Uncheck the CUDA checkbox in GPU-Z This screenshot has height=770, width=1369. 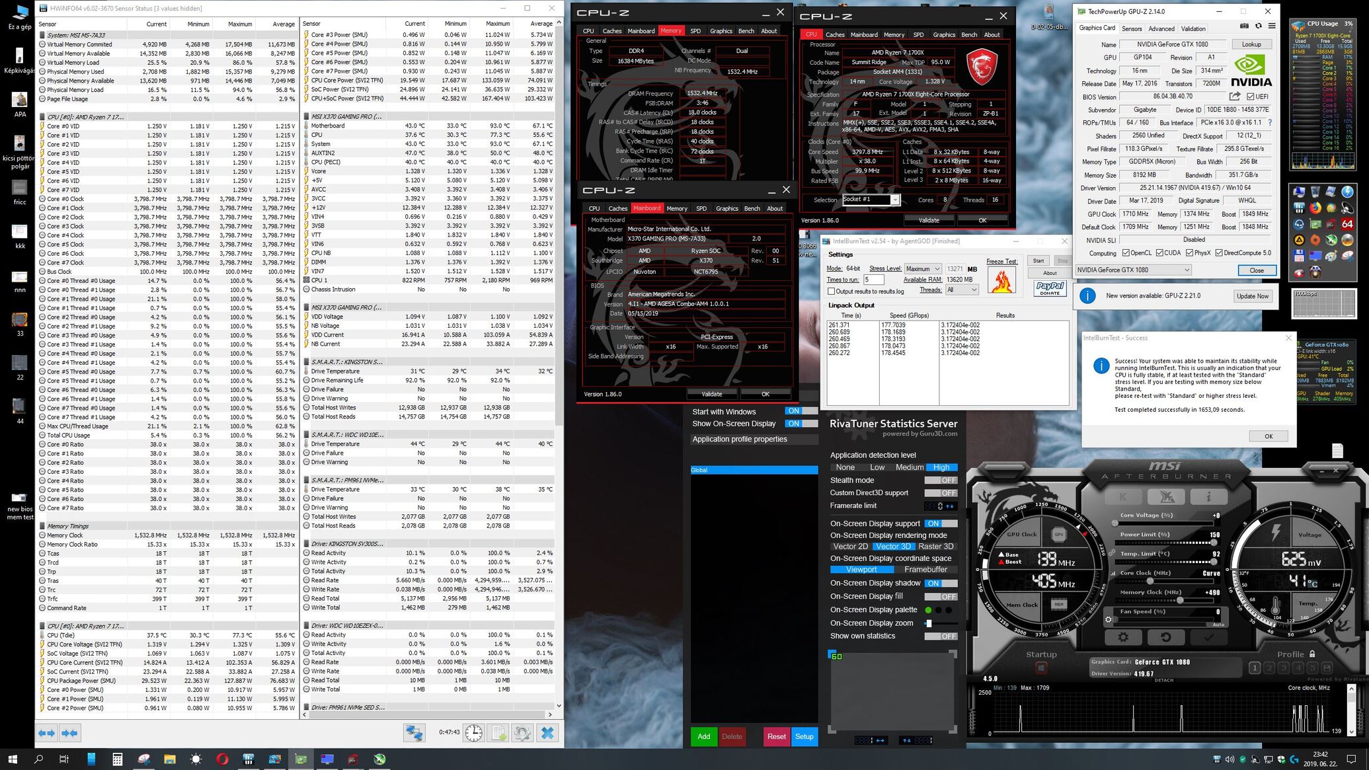[1159, 253]
